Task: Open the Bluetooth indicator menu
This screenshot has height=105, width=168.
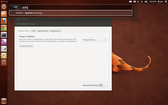Action: pos(138,2)
